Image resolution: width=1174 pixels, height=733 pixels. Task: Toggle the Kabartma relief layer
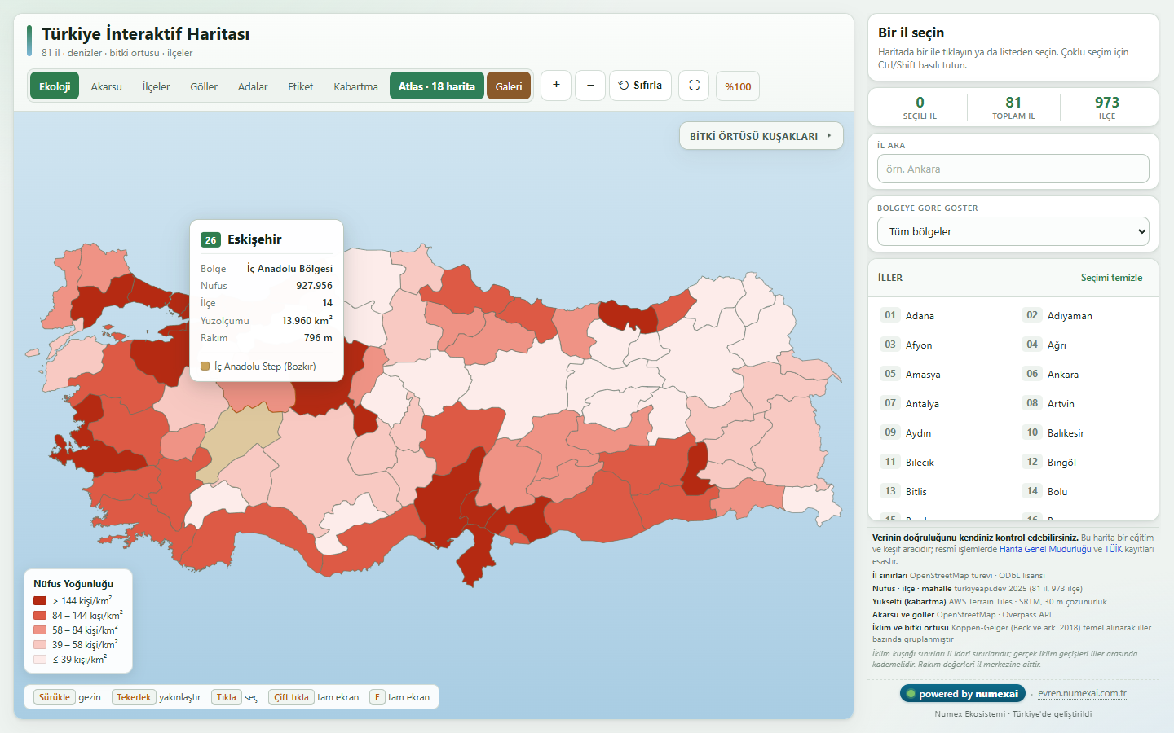(x=355, y=86)
